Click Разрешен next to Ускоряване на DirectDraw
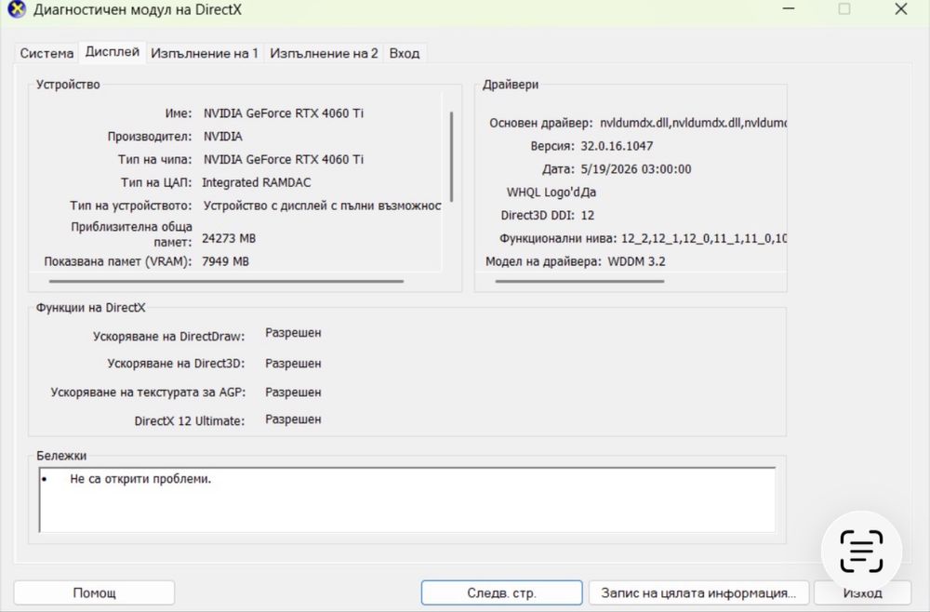The width and height of the screenshot is (930, 612). click(293, 333)
